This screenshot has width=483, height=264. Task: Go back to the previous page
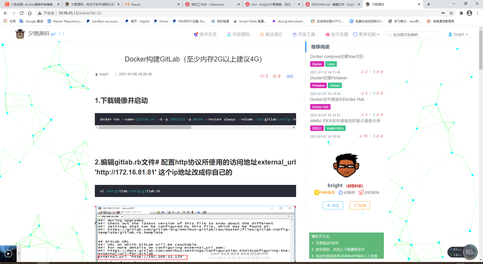(6, 13)
